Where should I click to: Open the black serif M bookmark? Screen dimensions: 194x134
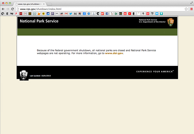point(75,14)
